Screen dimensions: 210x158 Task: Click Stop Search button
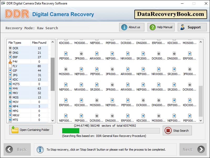177,130
